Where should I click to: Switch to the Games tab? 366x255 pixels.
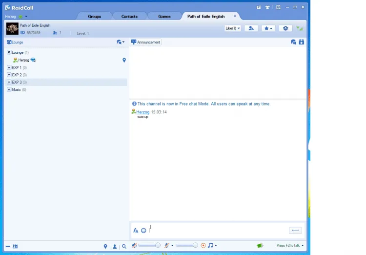(x=164, y=16)
